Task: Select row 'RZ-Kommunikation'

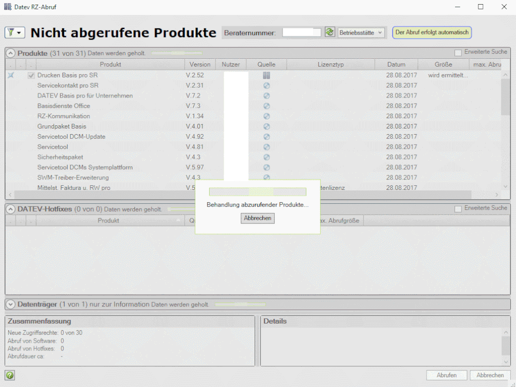Action: click(254, 116)
